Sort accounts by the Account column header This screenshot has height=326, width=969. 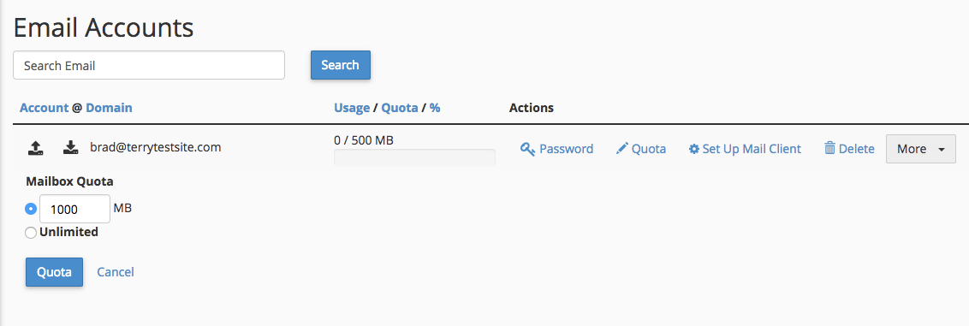(x=44, y=108)
